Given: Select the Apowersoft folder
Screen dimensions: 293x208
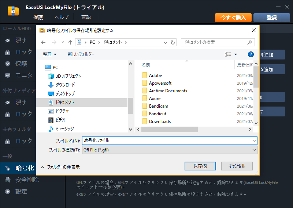Looking at the screenshot, I should [160, 83].
